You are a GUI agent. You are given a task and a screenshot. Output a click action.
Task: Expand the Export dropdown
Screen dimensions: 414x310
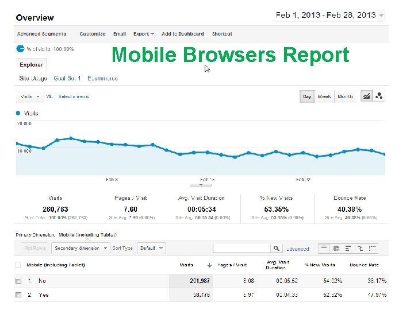[144, 34]
